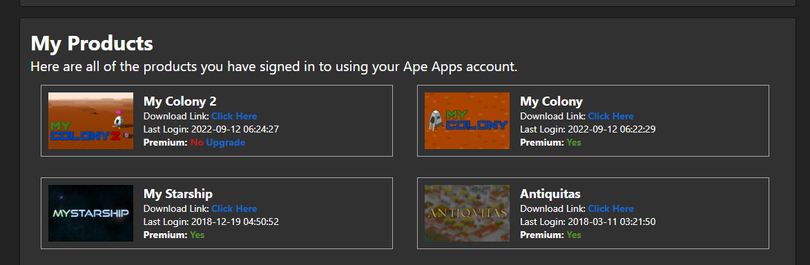Click the red No premium status
The height and width of the screenshot is (265, 810).
click(x=197, y=143)
